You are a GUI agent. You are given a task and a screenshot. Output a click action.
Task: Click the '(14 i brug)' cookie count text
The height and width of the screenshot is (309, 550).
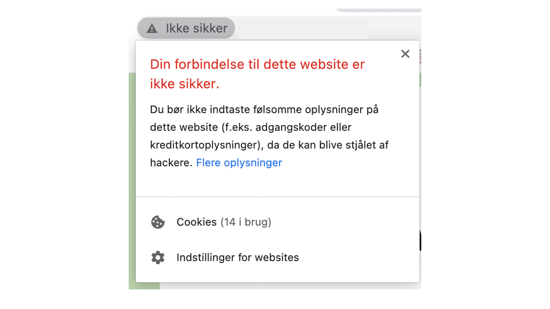(246, 222)
